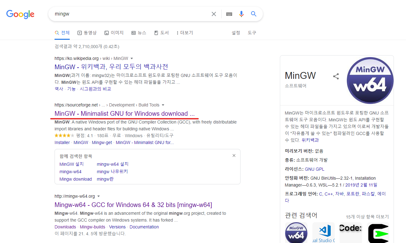Viewport: 406px width, 243px height.
Task: Click related search 'mingw-w64'
Action: click(x=70, y=172)
